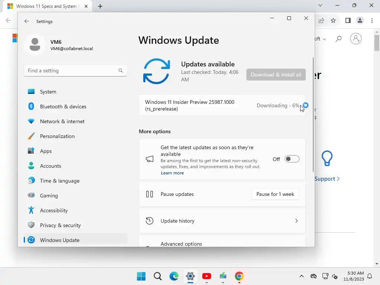Click the search magnifier on Microsoft page
The height and width of the screenshot is (285, 380).
click(x=338, y=39)
